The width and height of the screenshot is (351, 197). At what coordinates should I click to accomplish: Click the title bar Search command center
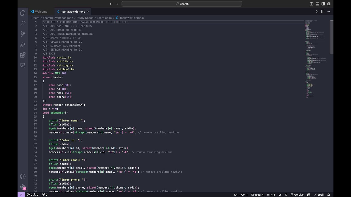[x=182, y=4]
